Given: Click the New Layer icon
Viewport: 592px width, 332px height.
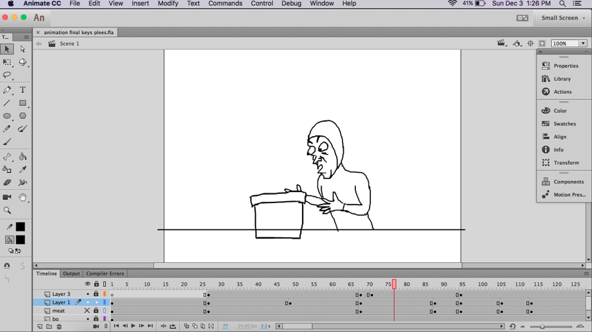Looking at the screenshot, I should click(39, 326).
